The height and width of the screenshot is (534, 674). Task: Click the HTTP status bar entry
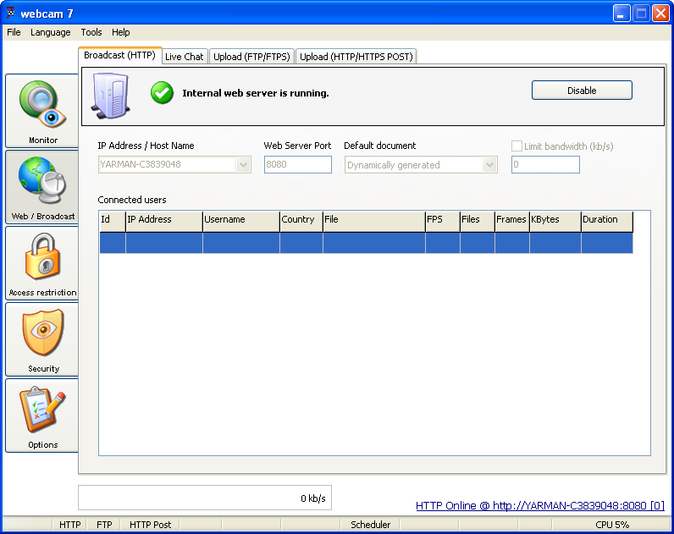point(69,525)
